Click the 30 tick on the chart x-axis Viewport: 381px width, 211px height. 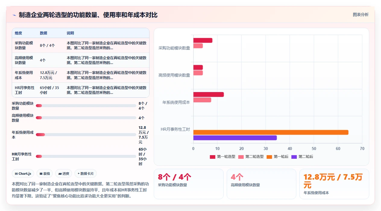click(x=266, y=149)
